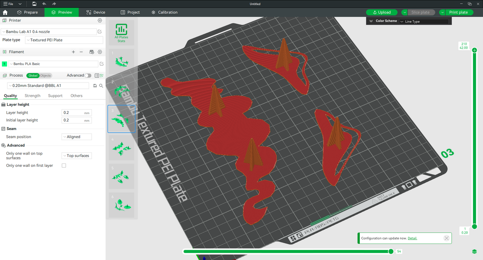This screenshot has width=483, height=260.
Task: Click the Save file icon
Action: click(x=34, y=4)
